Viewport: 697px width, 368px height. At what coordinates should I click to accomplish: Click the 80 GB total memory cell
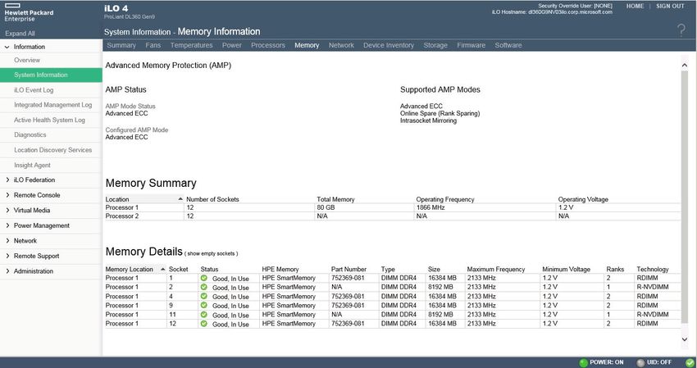326,207
